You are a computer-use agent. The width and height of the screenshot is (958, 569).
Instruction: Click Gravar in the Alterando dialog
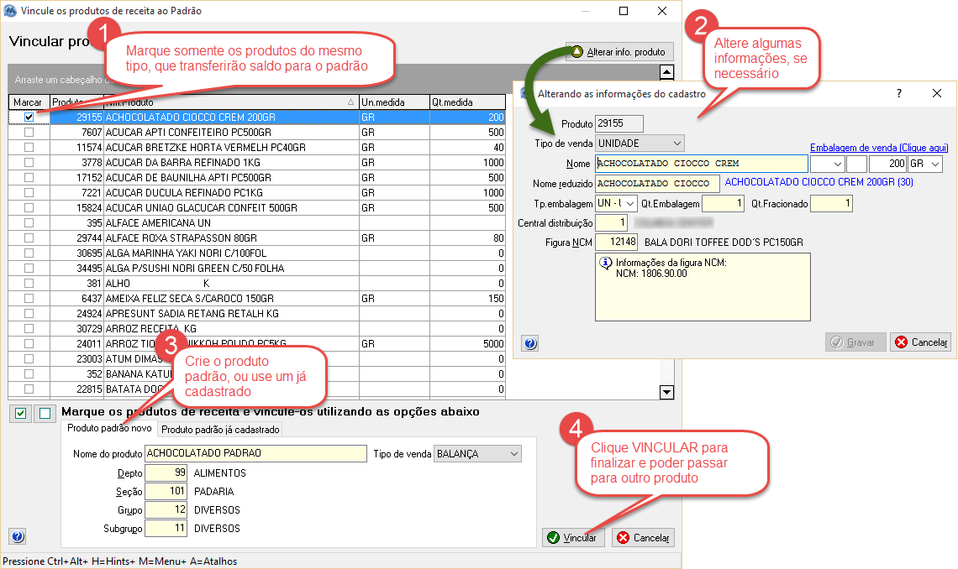pos(855,342)
